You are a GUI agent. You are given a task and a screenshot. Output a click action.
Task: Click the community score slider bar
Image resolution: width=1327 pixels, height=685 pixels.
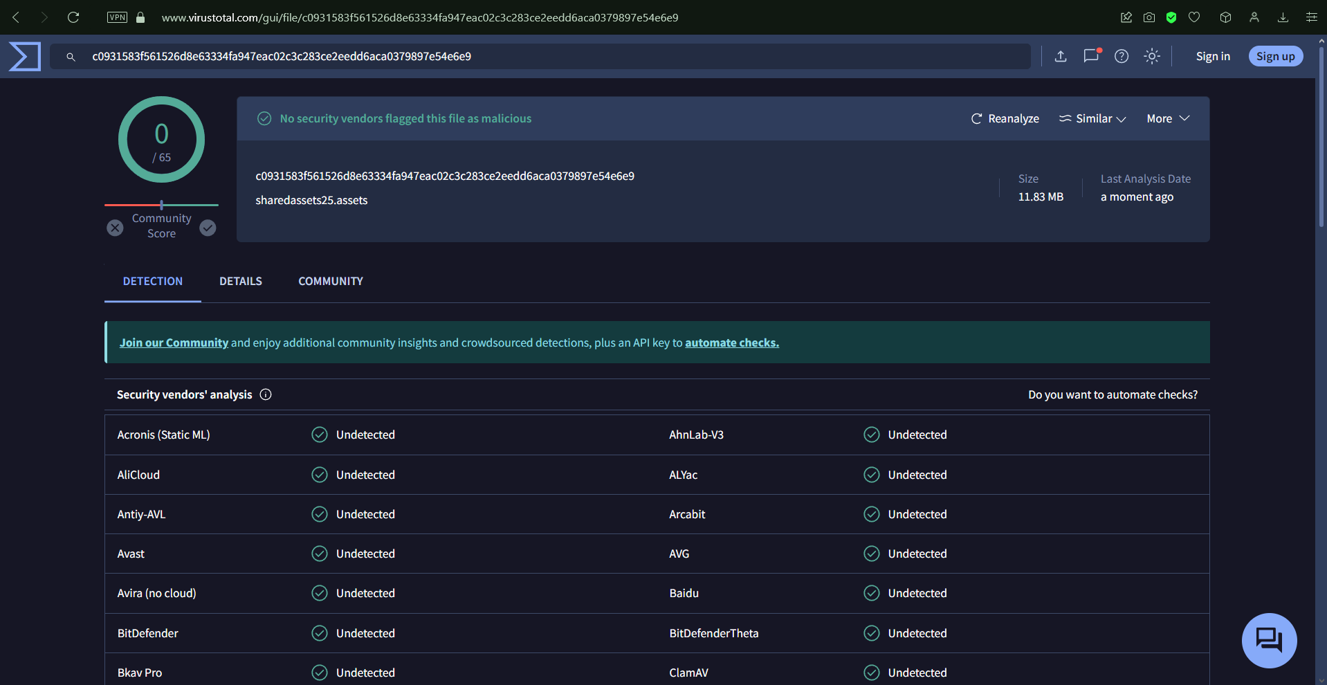click(x=161, y=205)
